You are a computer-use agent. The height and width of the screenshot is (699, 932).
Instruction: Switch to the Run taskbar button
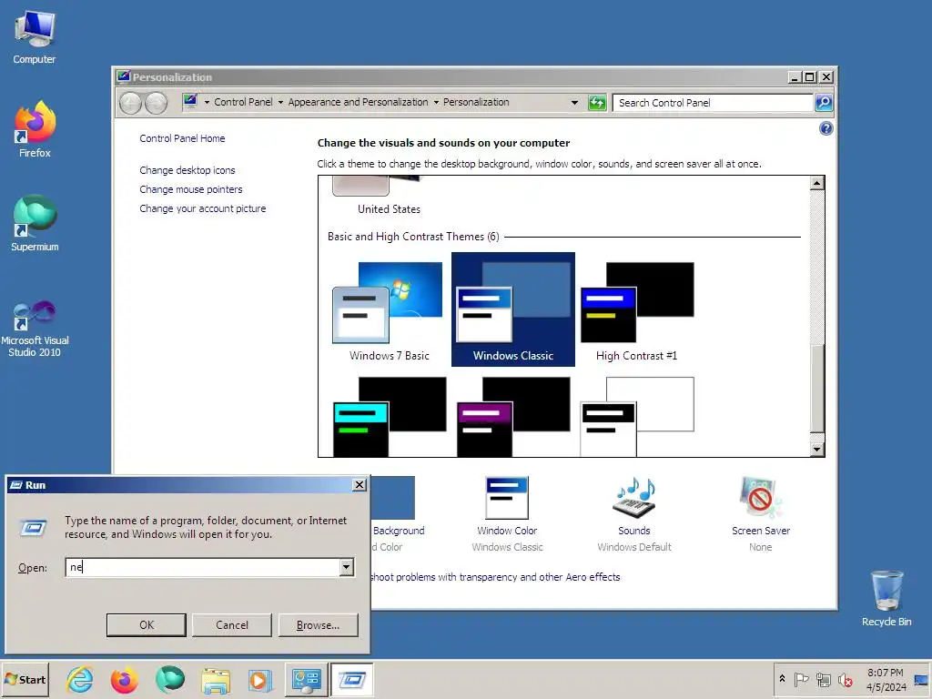[x=352, y=679]
